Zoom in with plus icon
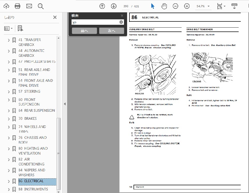Viewport: 249px width, 193px height. 187,6
